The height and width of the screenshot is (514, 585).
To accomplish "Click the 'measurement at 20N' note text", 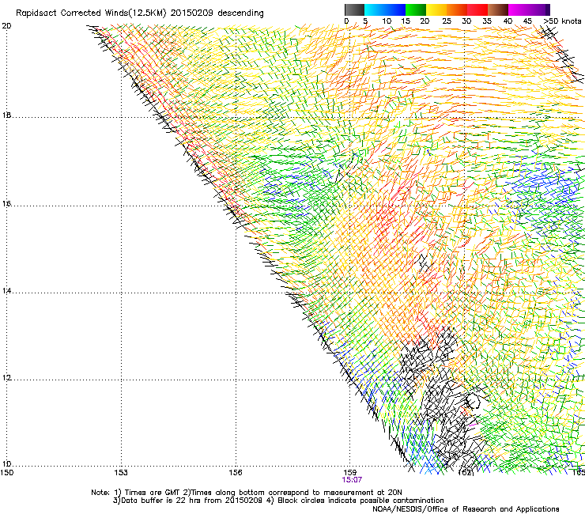I will (363, 493).
